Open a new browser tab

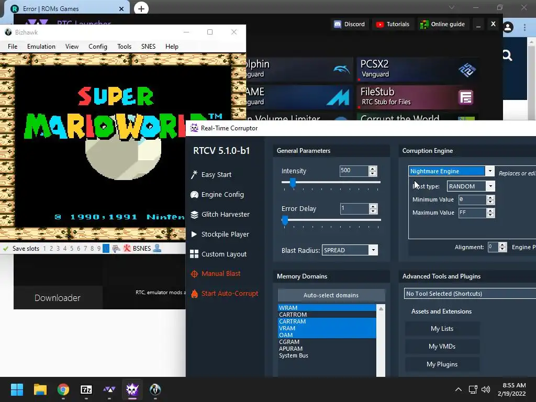[x=141, y=8]
